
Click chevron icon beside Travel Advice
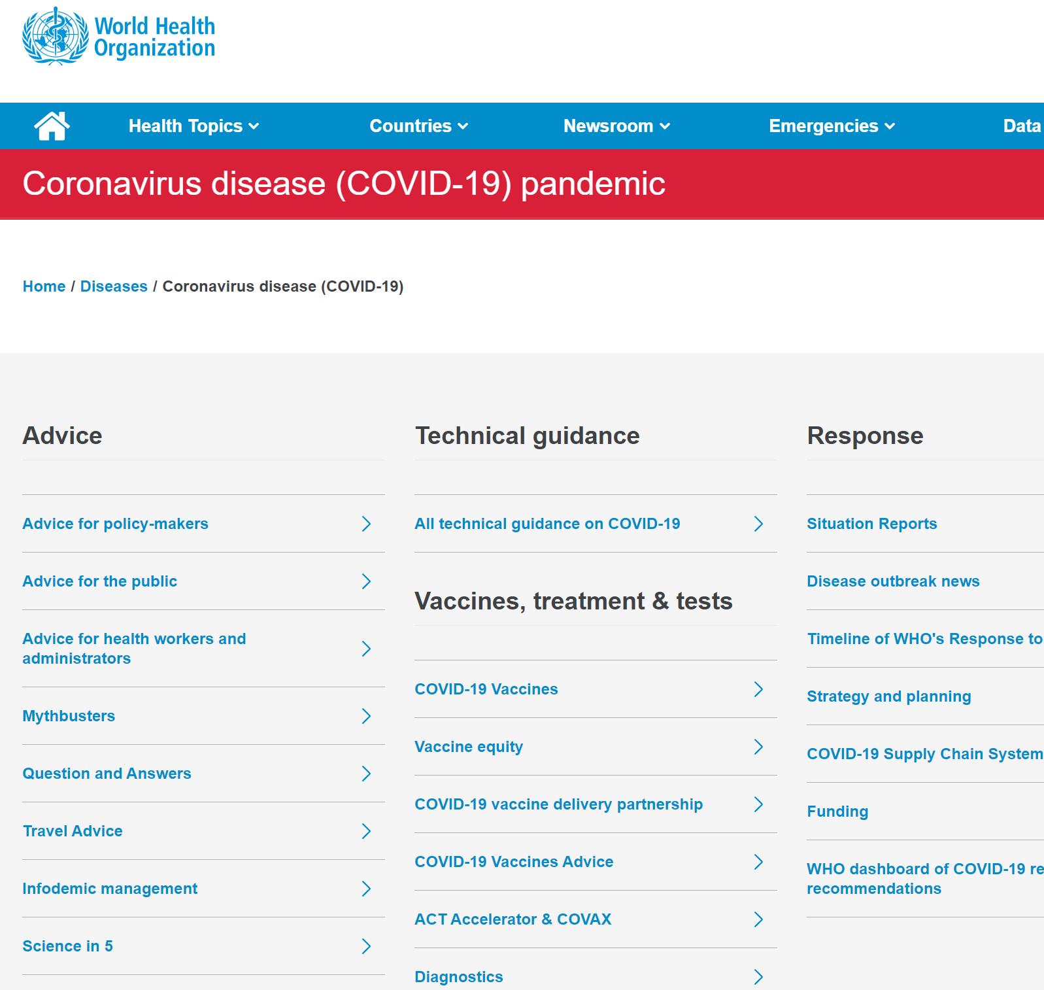pyautogui.click(x=366, y=831)
